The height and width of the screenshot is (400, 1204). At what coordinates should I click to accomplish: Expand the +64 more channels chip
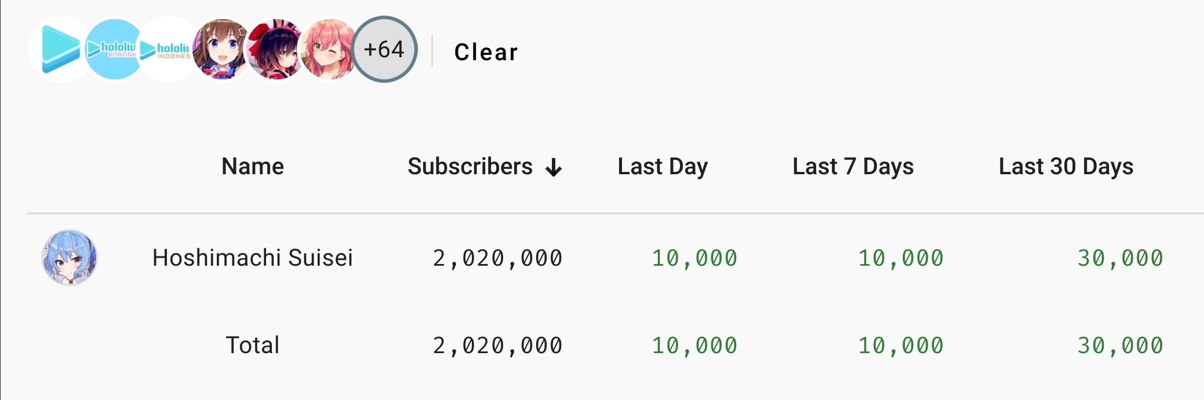coord(384,49)
